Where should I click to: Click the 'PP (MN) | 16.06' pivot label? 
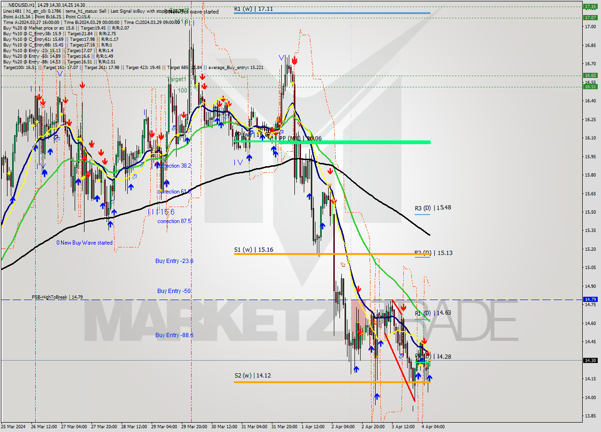[300, 138]
